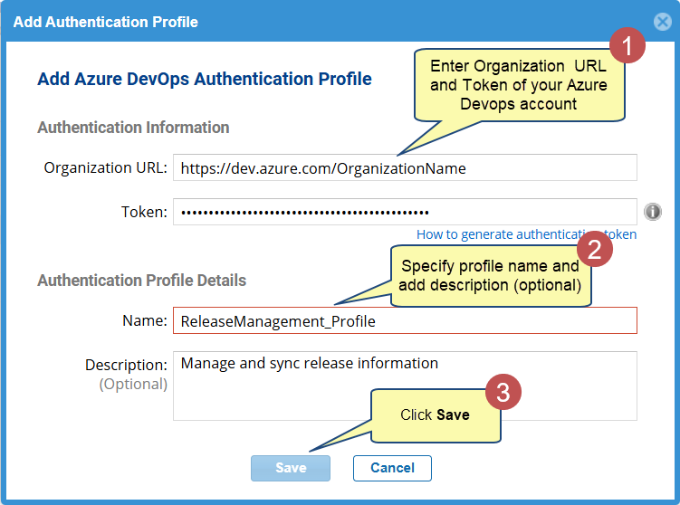The height and width of the screenshot is (505, 680).
Task: Click the 'Organization URL:' field label
Action: (x=105, y=167)
